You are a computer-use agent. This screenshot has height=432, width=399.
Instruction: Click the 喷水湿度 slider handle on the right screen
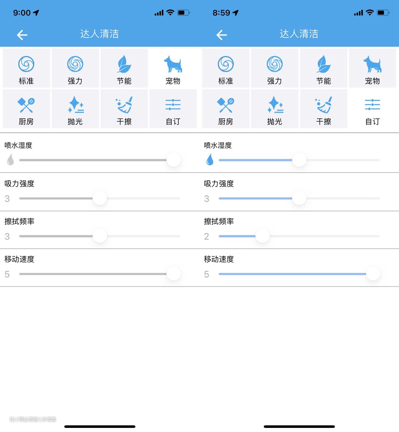click(x=299, y=160)
